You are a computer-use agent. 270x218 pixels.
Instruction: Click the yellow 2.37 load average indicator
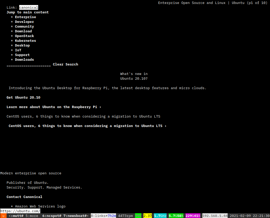148,216
